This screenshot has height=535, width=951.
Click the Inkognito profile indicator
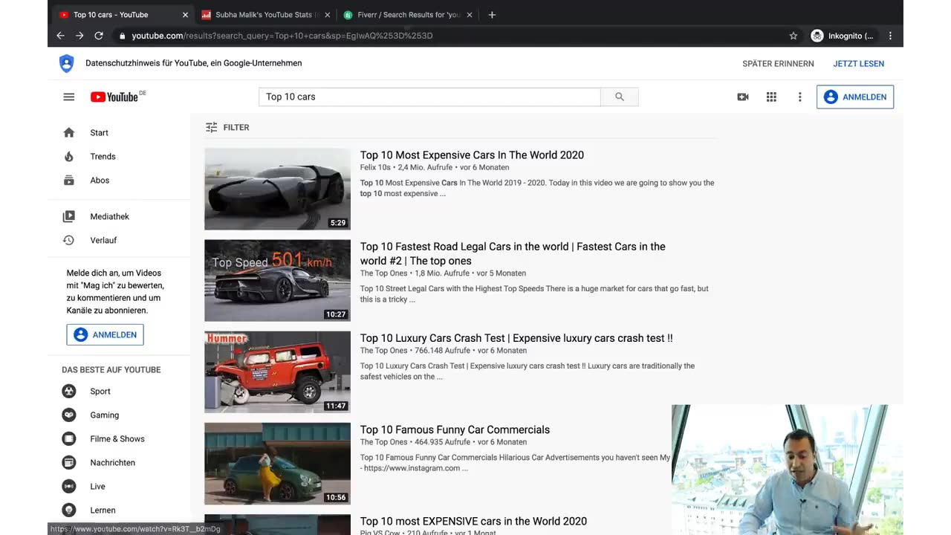[x=843, y=36]
